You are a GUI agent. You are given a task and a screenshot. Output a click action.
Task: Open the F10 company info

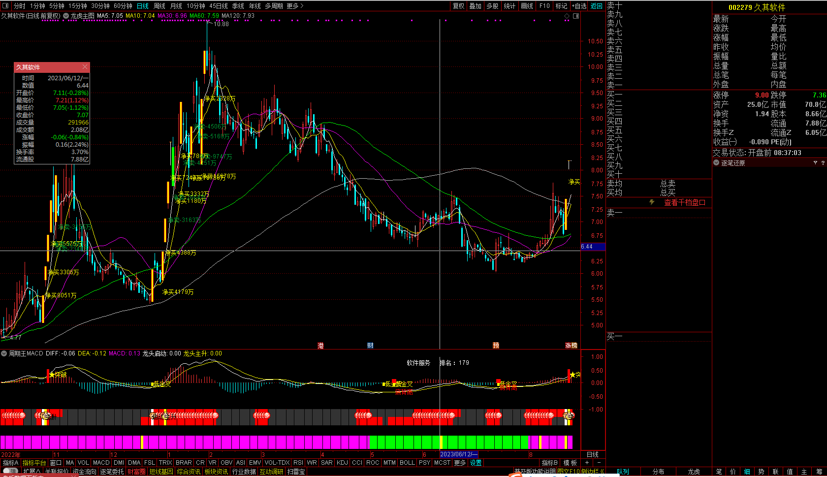(544, 6)
